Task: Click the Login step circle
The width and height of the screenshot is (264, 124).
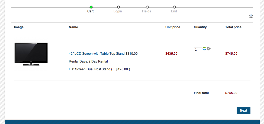Action: (x=118, y=7)
